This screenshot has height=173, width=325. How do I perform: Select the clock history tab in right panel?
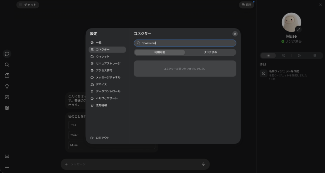point(299,56)
